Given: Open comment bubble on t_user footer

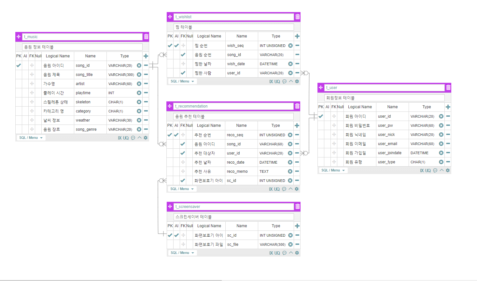Looking at the screenshot, I should [435, 170].
